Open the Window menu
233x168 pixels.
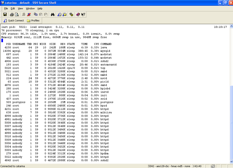(30, 9)
